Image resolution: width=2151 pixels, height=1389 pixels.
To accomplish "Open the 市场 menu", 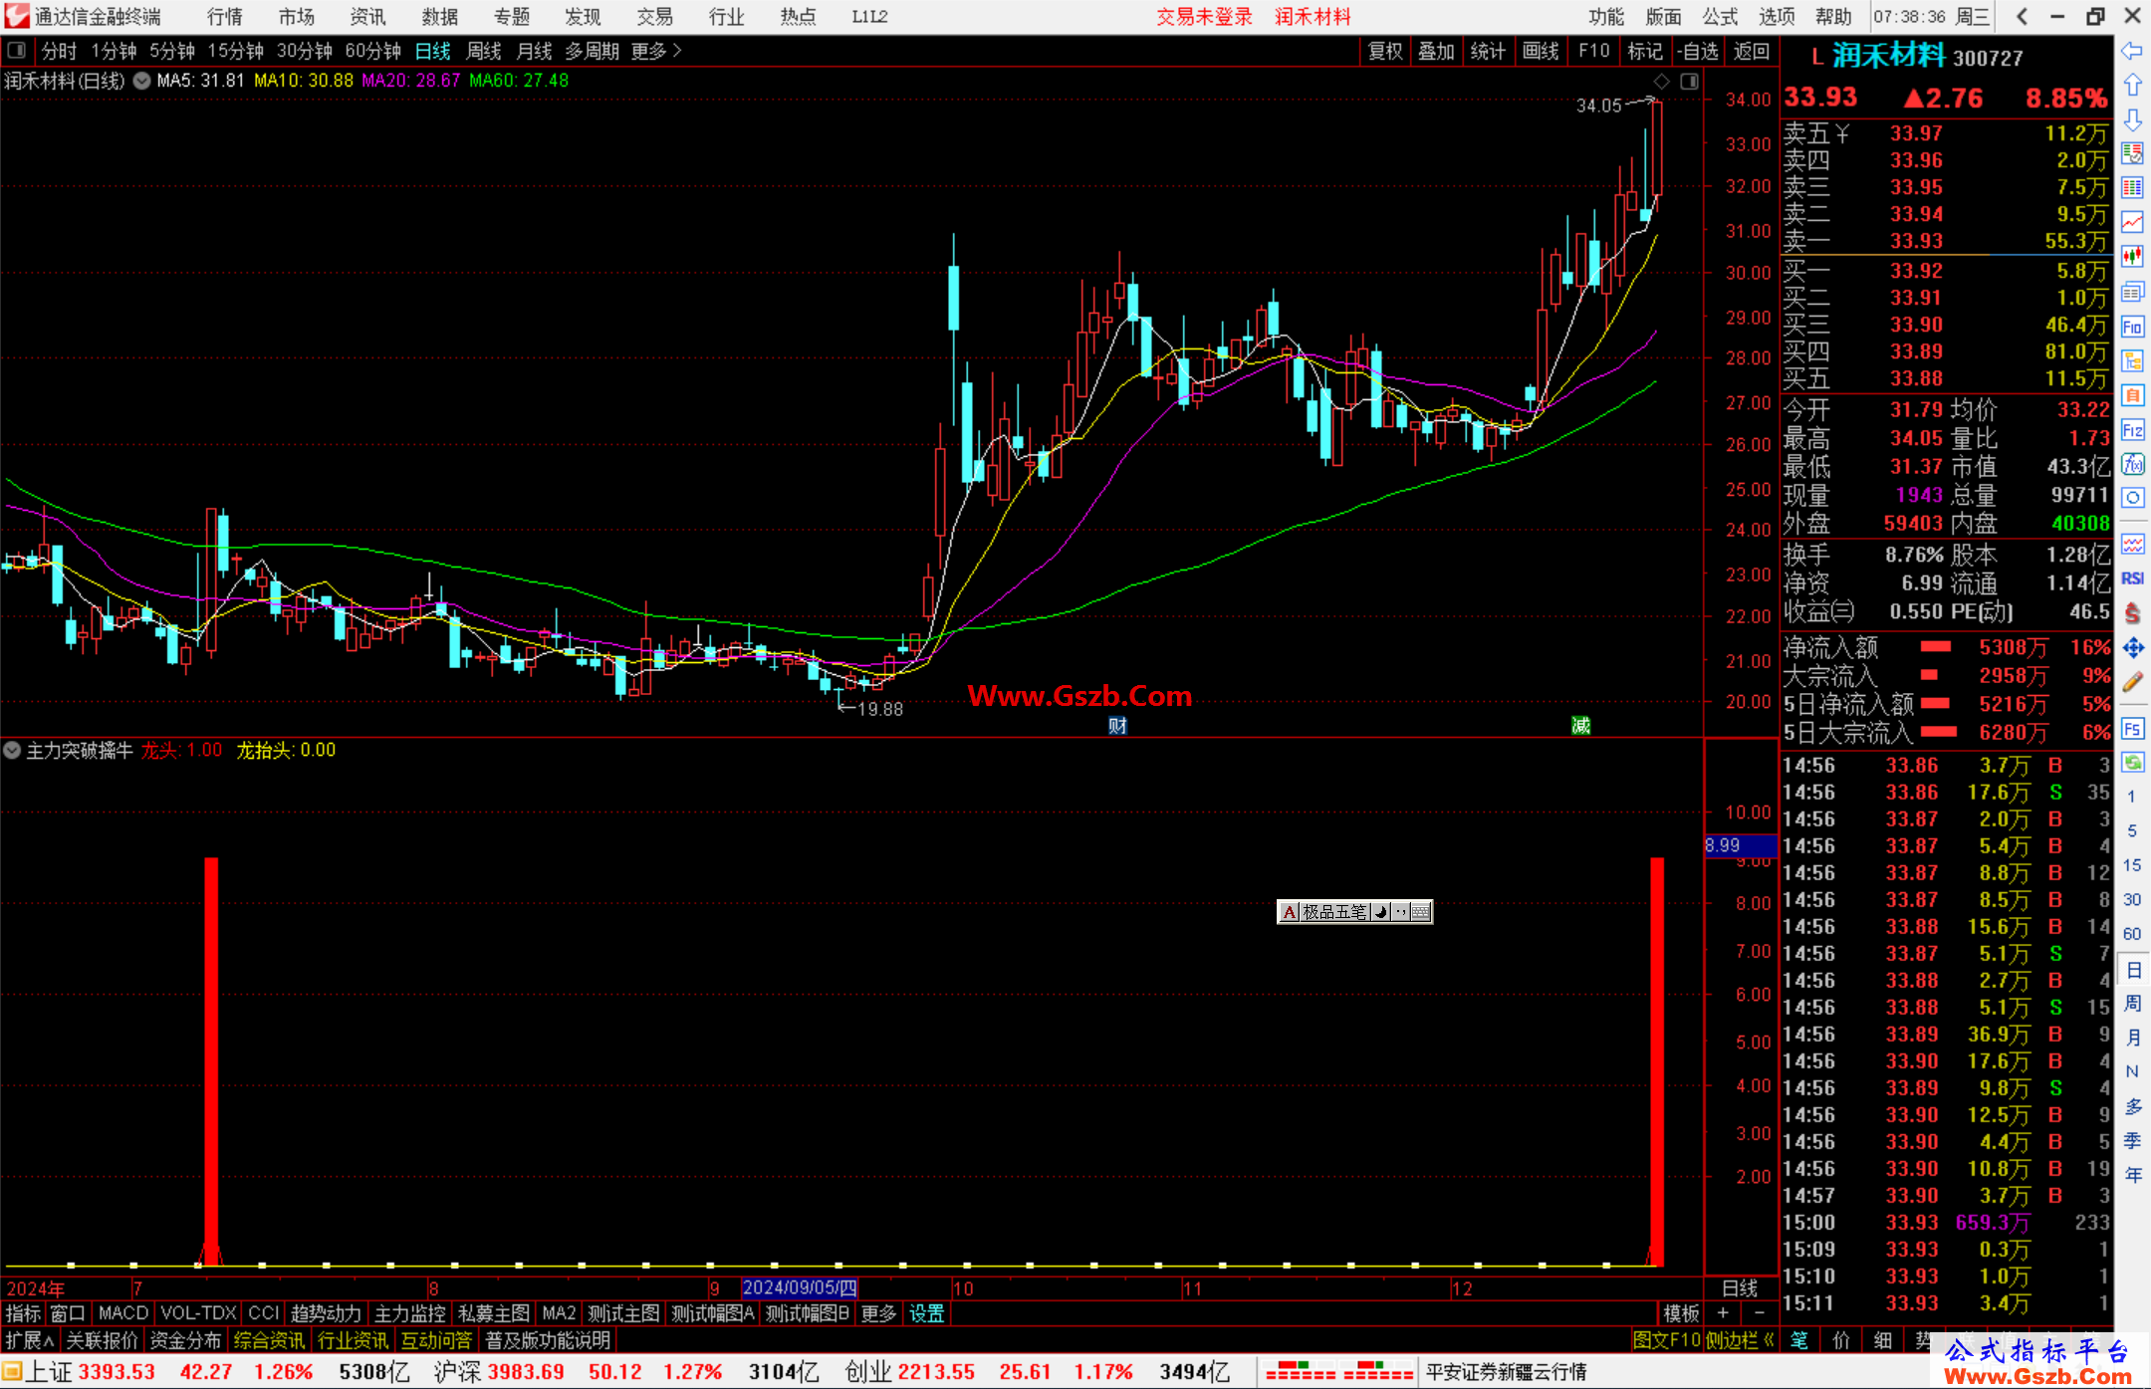I will coord(297,17).
